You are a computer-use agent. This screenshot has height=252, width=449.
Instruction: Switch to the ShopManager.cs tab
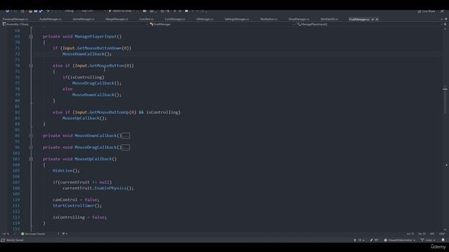click(299, 19)
